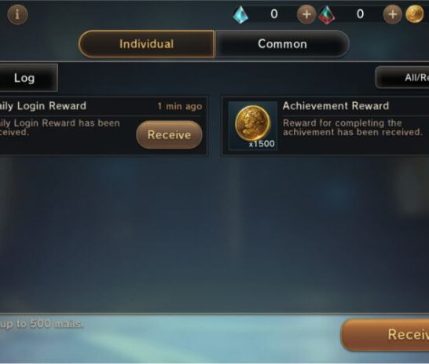This screenshot has height=364, width=429.
Task: Click the info icon at top left
Action: [x=17, y=14]
